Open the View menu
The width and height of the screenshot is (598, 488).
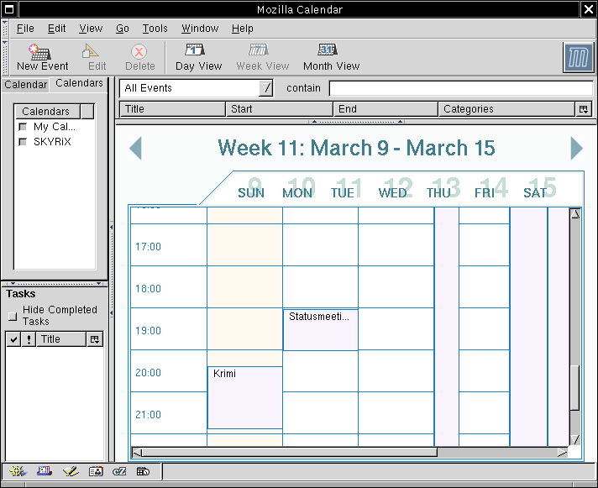coord(91,29)
